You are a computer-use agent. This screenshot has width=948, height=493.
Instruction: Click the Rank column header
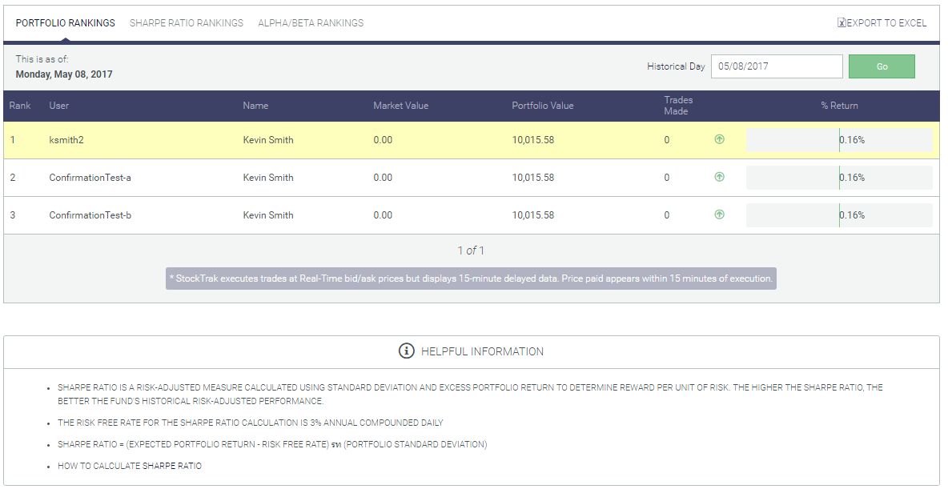point(20,106)
